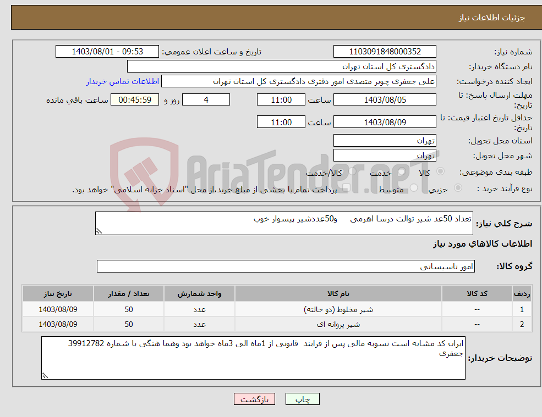542x417 pixels.
Task: Click the اطلاعات کالاهای مورد نیاز heading
Action: coord(483,244)
